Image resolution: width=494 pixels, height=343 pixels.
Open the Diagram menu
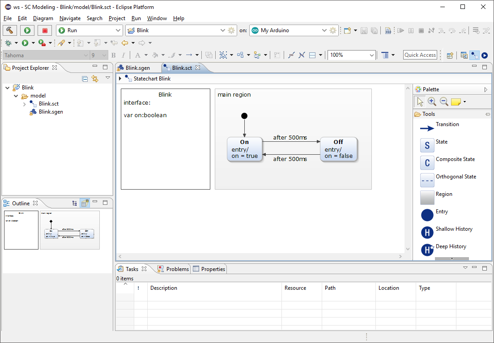[x=43, y=18]
